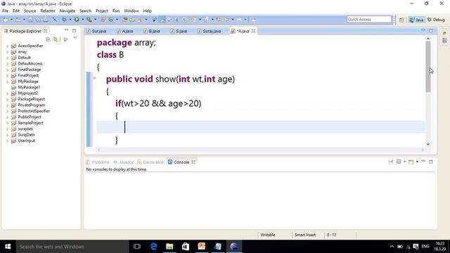The width and height of the screenshot is (450, 253).
Task: Click the editor scroll down arrow
Action: 428,144
